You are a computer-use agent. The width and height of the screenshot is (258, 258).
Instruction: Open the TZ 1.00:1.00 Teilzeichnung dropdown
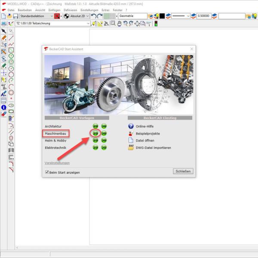point(52,24)
